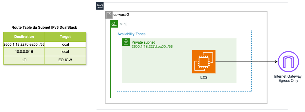This screenshot has height=112, width=305.
Task: Click the Internet Gateway Egress Only label
Action: point(288,79)
